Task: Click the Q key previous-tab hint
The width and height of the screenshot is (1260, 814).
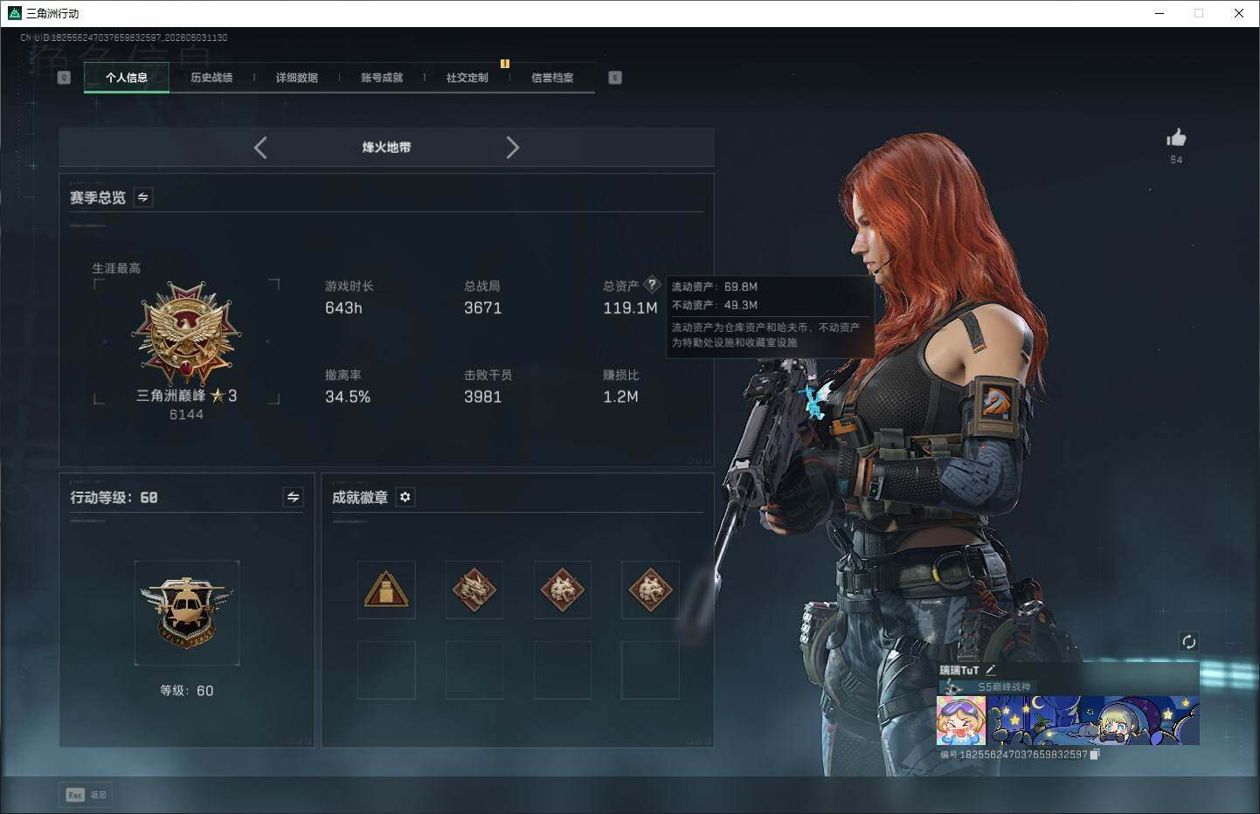Action: point(64,78)
